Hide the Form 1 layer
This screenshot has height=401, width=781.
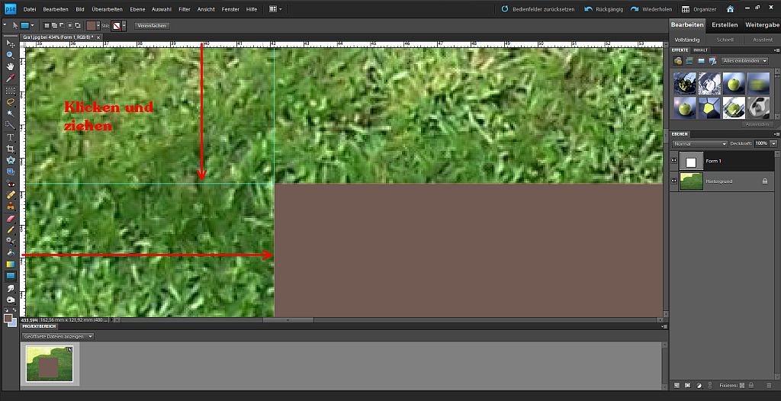(x=674, y=161)
